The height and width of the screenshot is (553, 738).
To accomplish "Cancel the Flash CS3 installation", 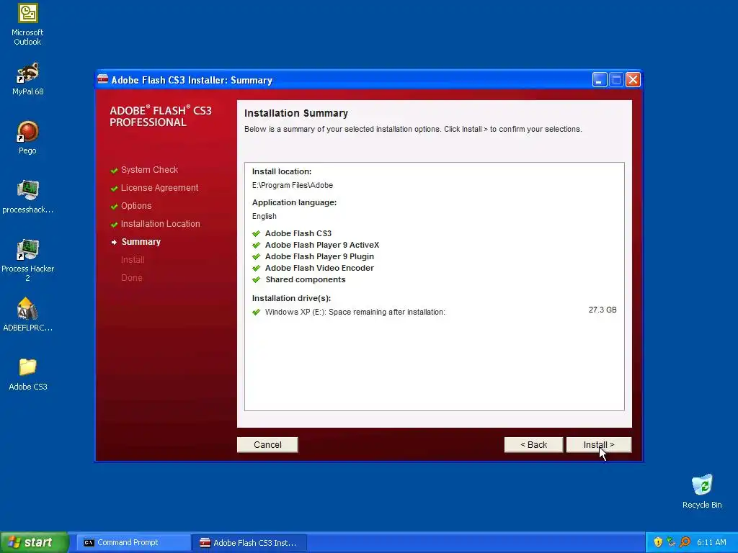I will (x=267, y=445).
